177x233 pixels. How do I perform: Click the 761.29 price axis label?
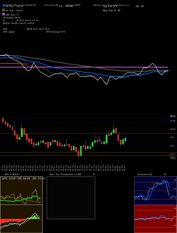click(x=173, y=129)
